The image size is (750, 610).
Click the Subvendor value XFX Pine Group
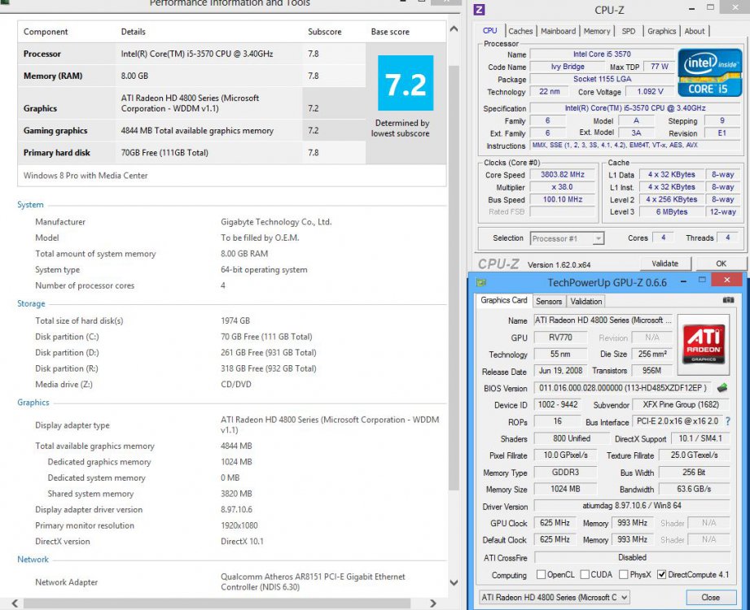[x=681, y=404]
